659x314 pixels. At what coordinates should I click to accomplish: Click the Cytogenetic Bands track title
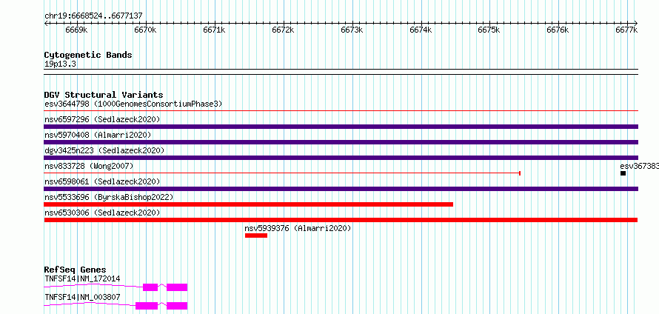pyautogui.click(x=88, y=55)
